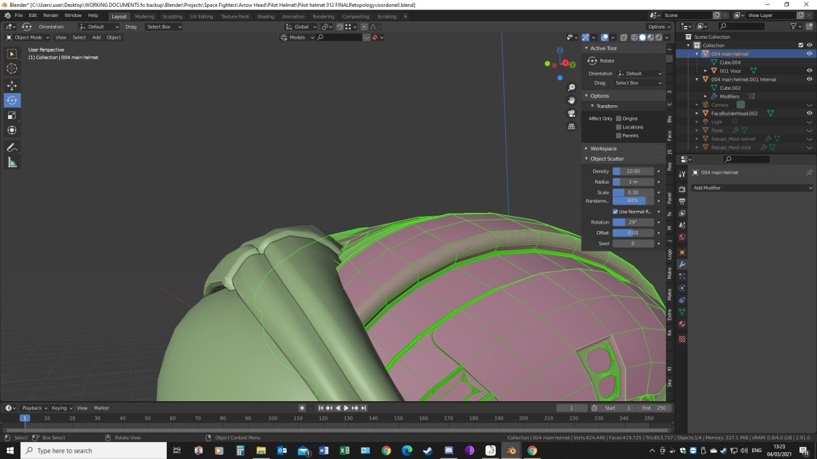Select the Transform tool
This screenshot has height=459, width=817.
[12, 131]
